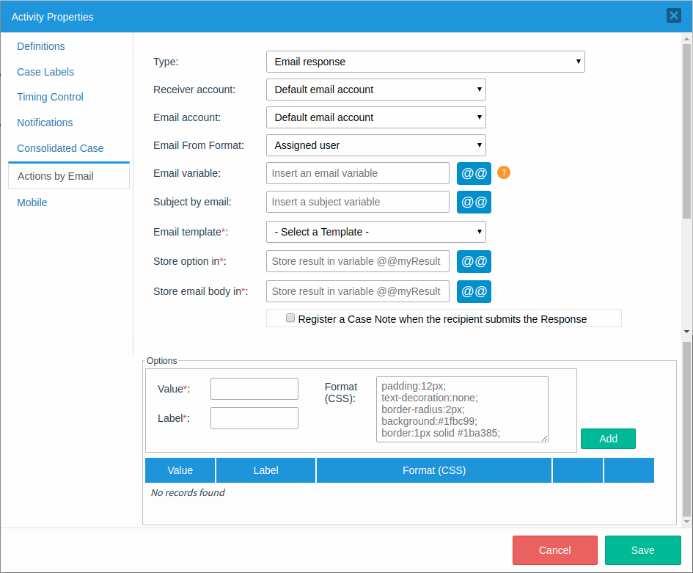Click the @@ button beside Store option in
The width and height of the screenshot is (693, 573).
pyautogui.click(x=474, y=261)
